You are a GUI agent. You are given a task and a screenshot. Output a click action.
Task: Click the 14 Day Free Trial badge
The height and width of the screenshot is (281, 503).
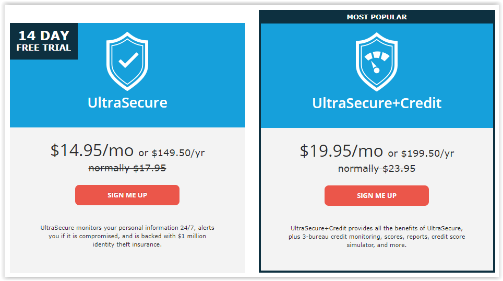click(44, 41)
